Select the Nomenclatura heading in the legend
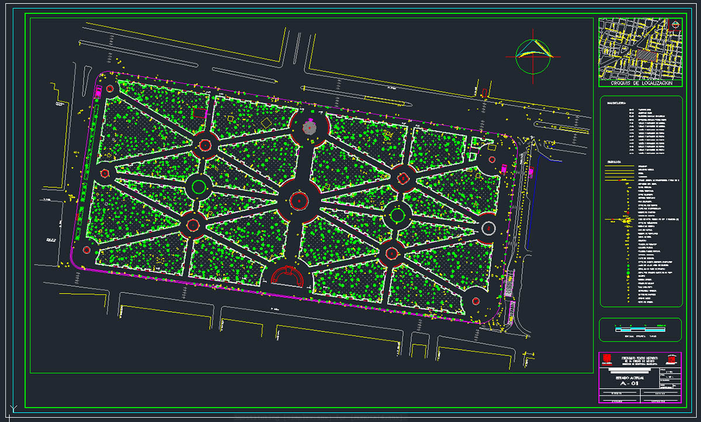 point(615,103)
